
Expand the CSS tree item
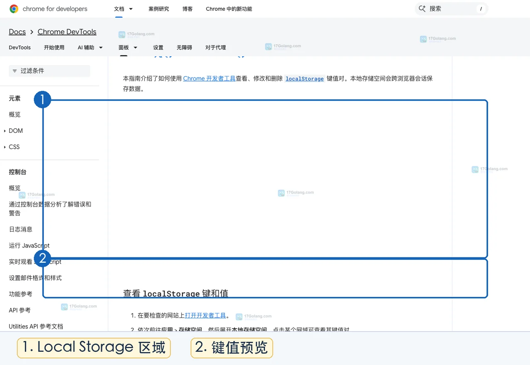point(5,147)
